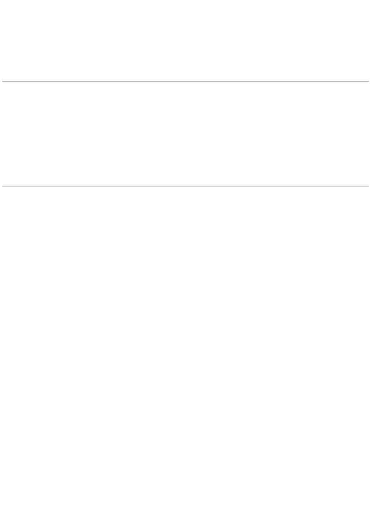Click the upper horizontal divider line
This screenshot has height=527, width=370.
tap(185, 81)
